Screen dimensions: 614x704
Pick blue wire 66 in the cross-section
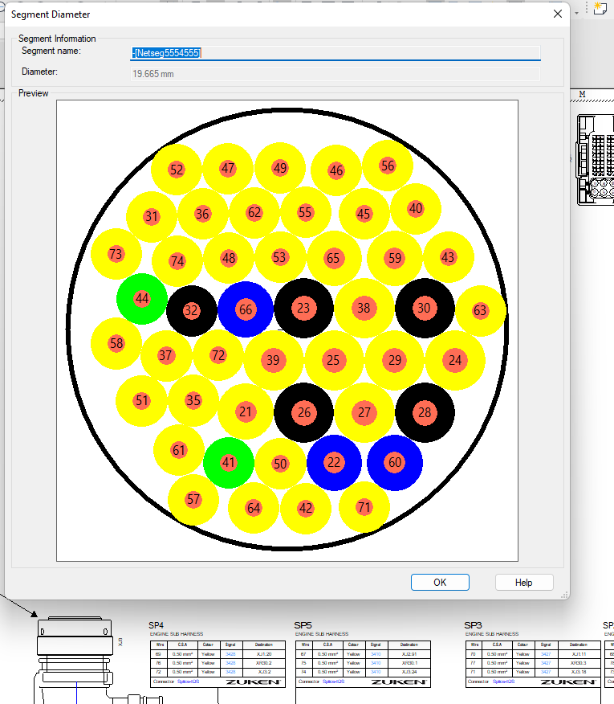click(246, 309)
